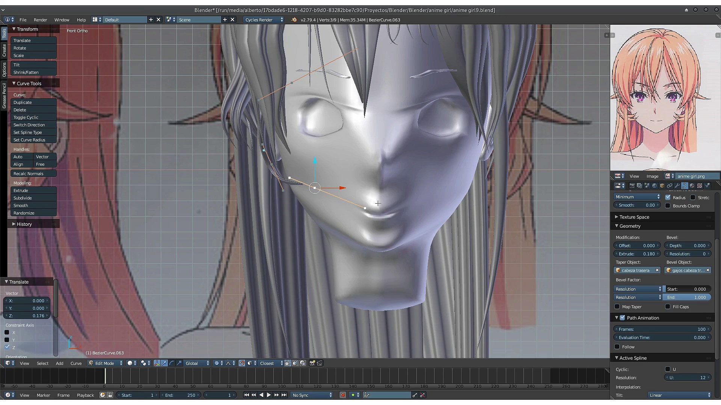Open the Render camera properties tab

632,186
